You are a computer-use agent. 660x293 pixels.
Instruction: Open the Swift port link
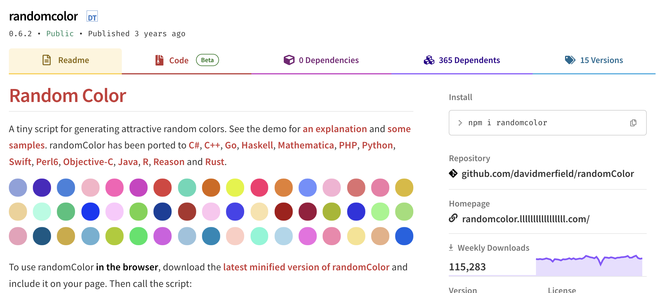point(20,162)
